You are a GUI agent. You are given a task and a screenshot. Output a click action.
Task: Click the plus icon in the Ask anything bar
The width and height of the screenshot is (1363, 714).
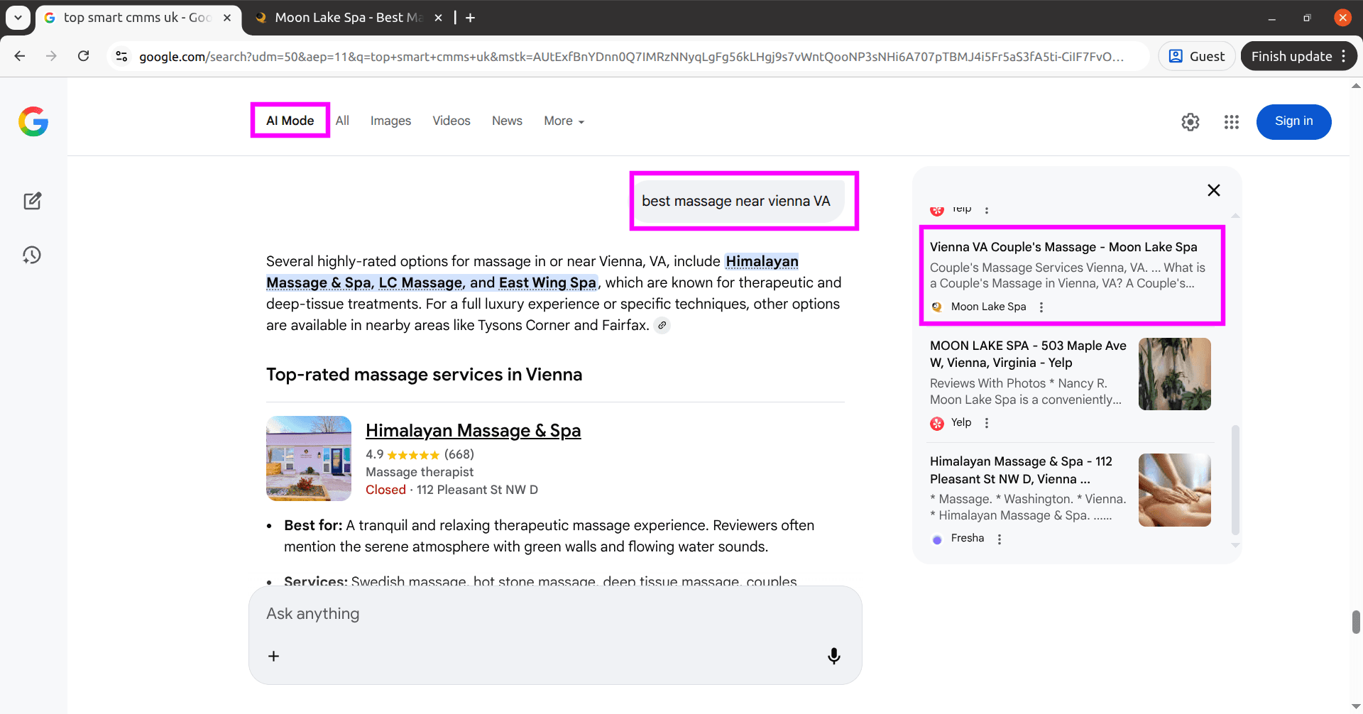273,655
